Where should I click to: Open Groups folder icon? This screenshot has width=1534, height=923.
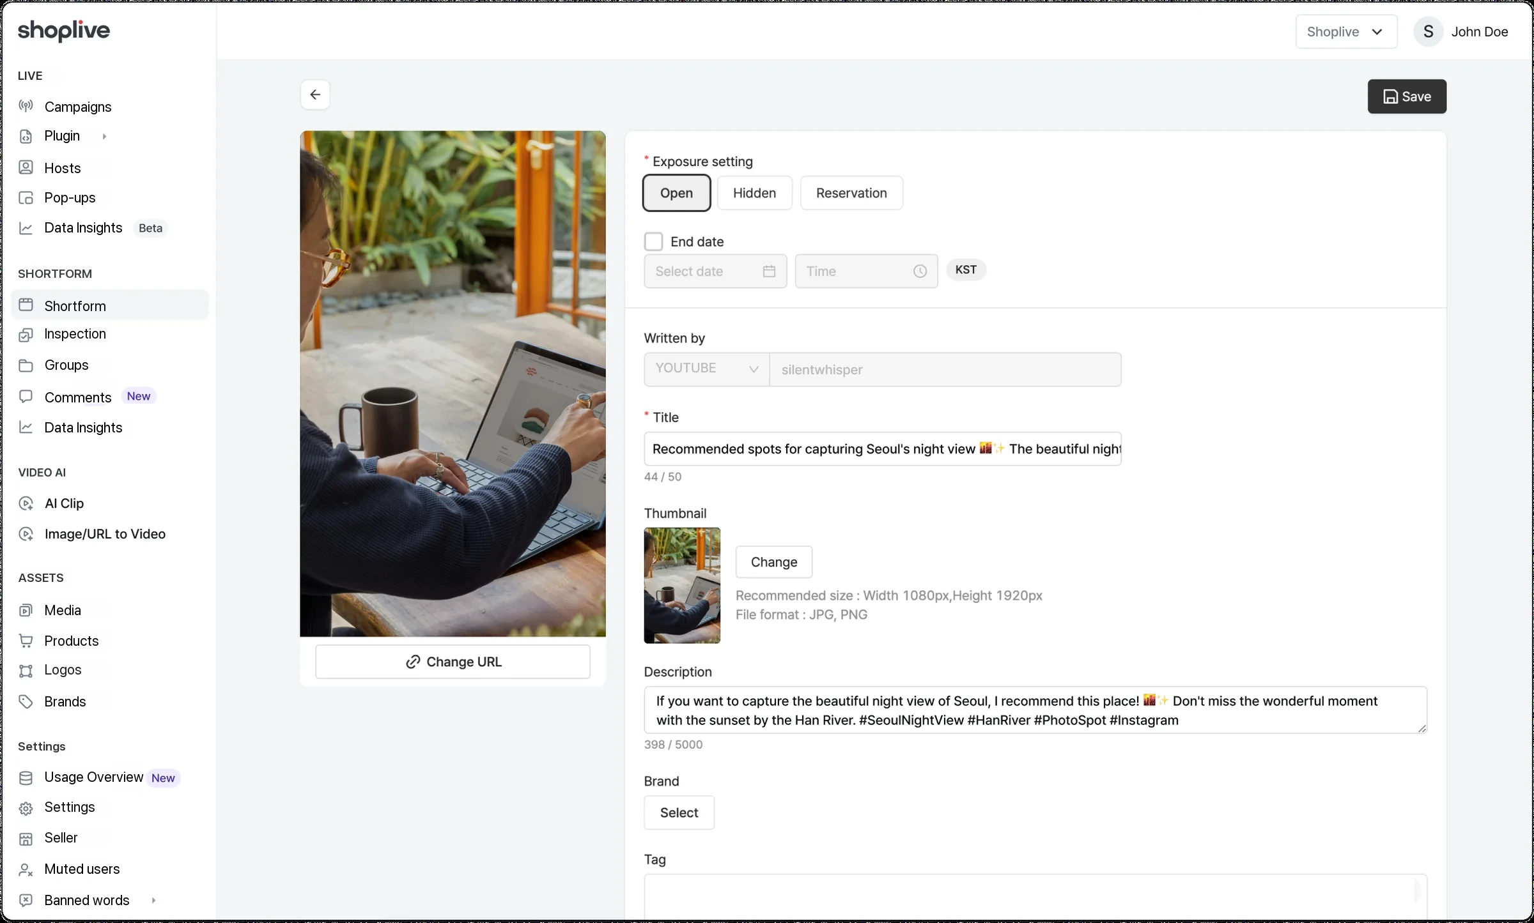pyautogui.click(x=26, y=365)
